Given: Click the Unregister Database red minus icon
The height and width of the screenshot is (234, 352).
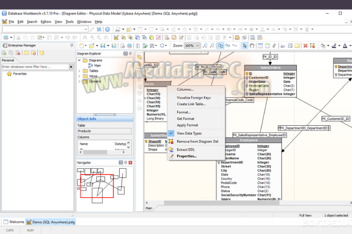Looking at the screenshot, I should (x=18, y=53).
